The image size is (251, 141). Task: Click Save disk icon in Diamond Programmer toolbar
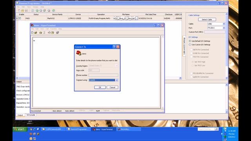tap(26, 11)
